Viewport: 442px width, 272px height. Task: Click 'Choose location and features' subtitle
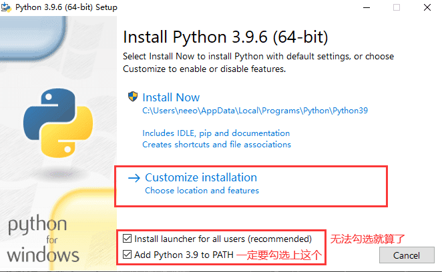point(202,191)
